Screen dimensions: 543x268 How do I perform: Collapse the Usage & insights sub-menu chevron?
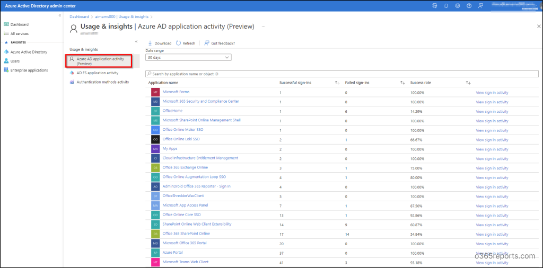[x=136, y=41]
